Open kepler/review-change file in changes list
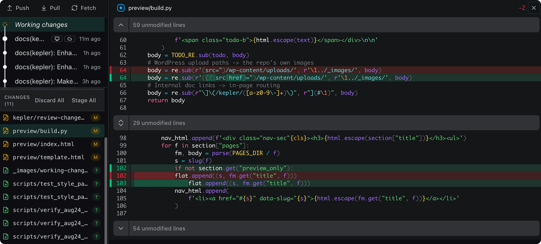The height and width of the screenshot is (244, 541). pos(52,118)
